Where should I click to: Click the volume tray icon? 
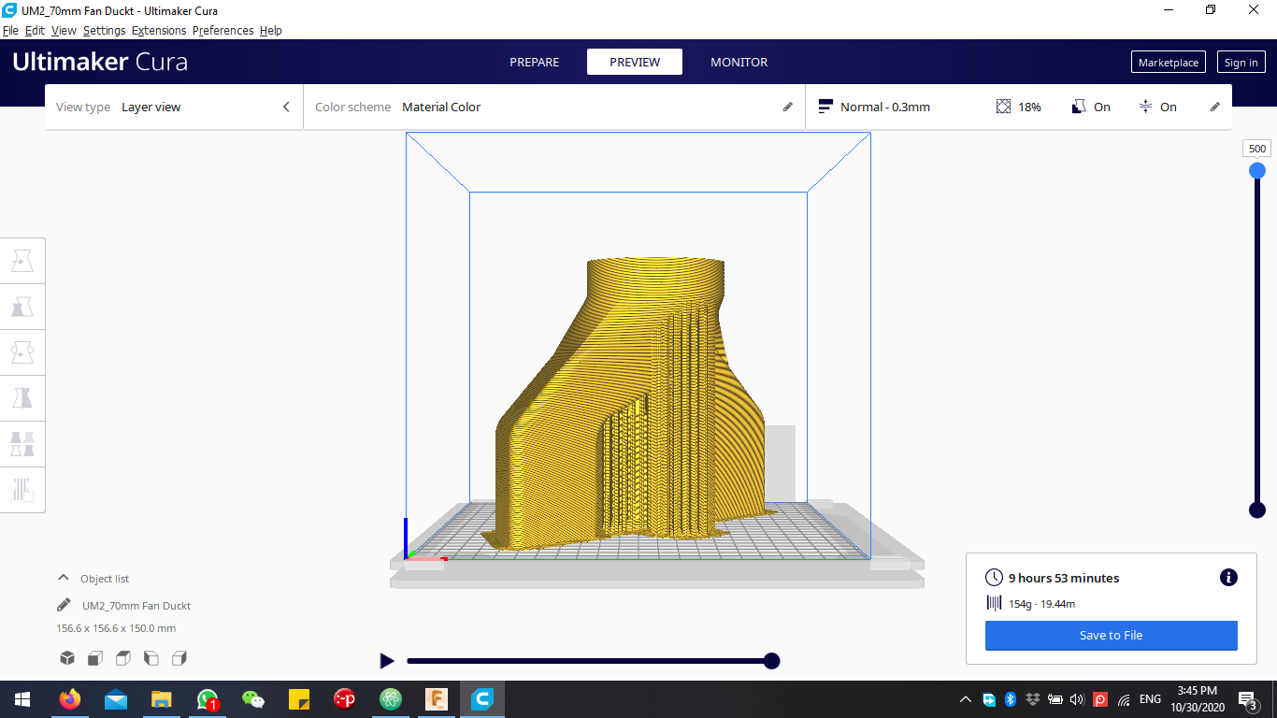(x=1076, y=699)
